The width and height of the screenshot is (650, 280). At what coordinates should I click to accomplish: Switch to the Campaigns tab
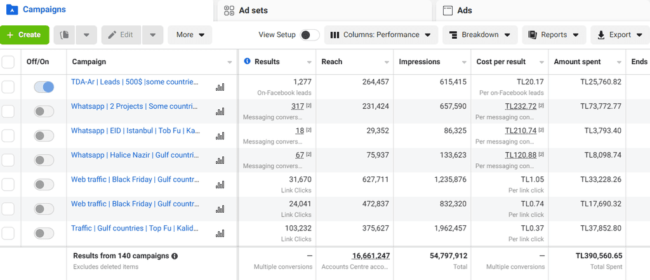tap(107, 10)
